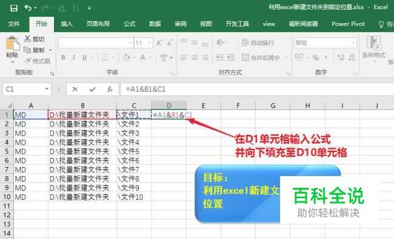Expand the 复制 options dropdown arrow
Screen dimensions: 394x239
(x=50, y=50)
